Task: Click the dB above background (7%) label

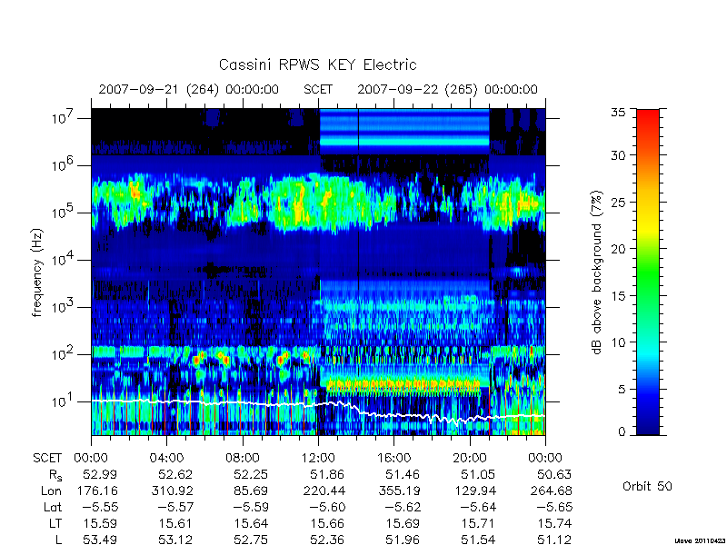Action: 597,272
